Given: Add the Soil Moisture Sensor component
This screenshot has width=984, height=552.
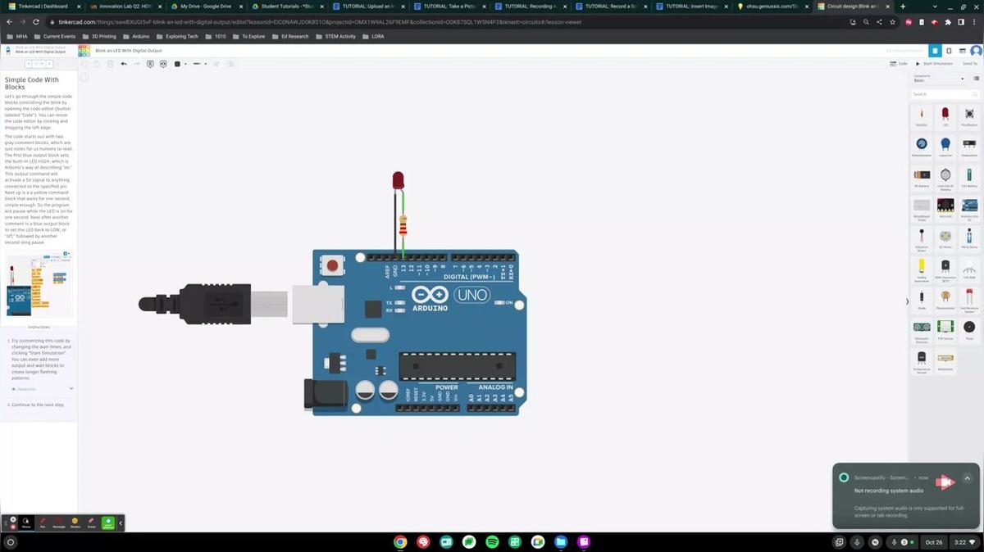Looking at the screenshot, I should click(969, 300).
